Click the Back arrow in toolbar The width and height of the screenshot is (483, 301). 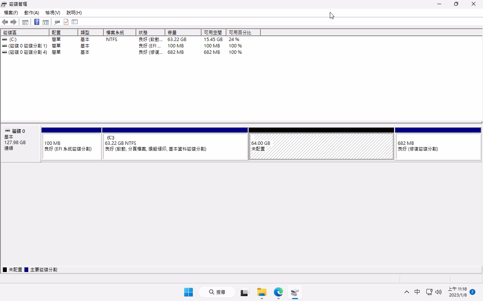tap(5, 22)
